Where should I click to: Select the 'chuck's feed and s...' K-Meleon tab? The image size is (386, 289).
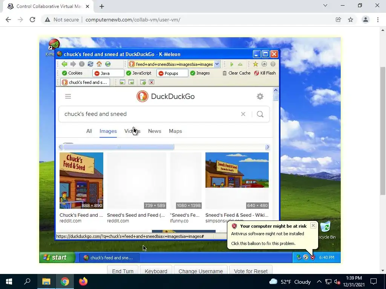point(85,82)
